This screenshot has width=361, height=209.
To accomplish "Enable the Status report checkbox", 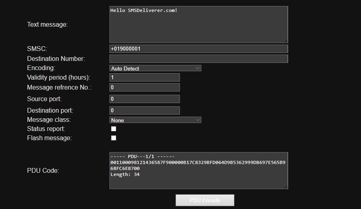I will pos(113,129).
